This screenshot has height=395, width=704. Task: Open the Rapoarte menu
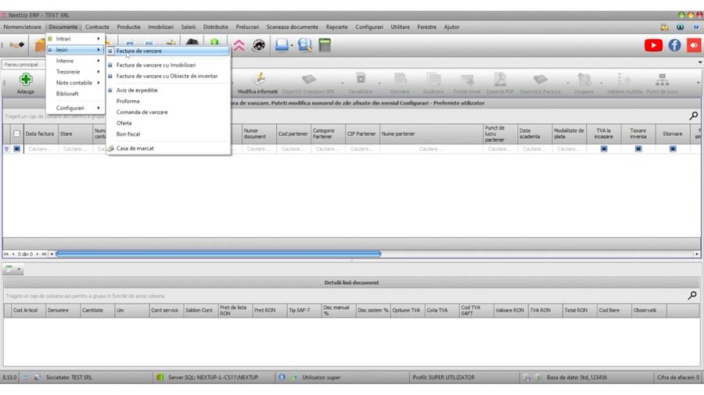coord(336,27)
